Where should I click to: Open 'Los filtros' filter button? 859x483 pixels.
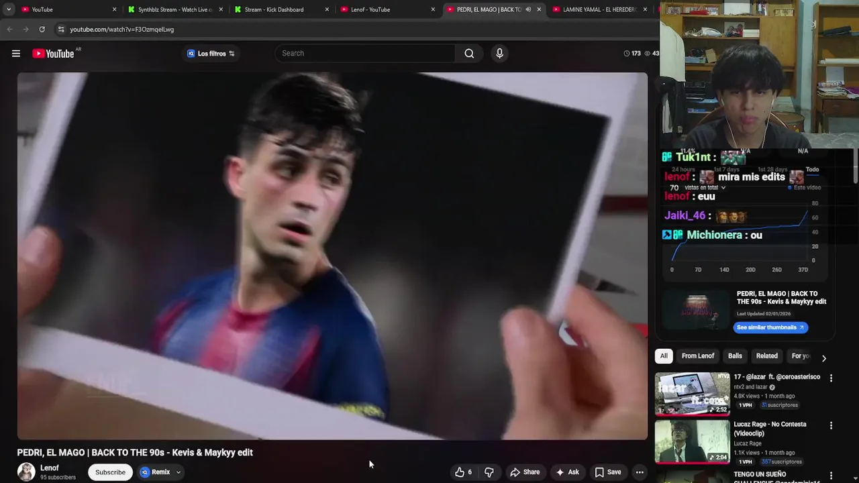click(x=211, y=54)
